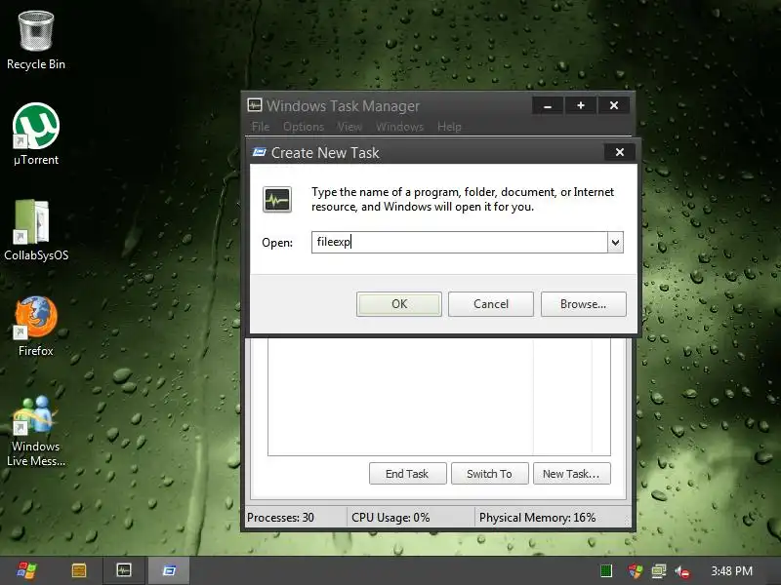The image size is (781, 585).
Task: Click New Task... in Task Manager
Action: (572, 474)
